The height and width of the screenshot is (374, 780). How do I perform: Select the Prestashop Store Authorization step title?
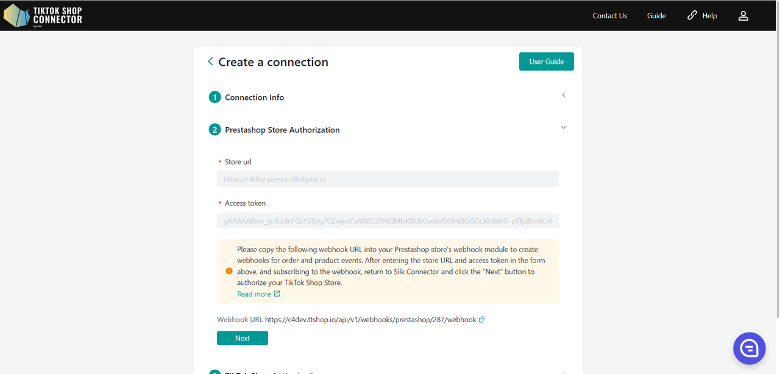click(x=282, y=130)
